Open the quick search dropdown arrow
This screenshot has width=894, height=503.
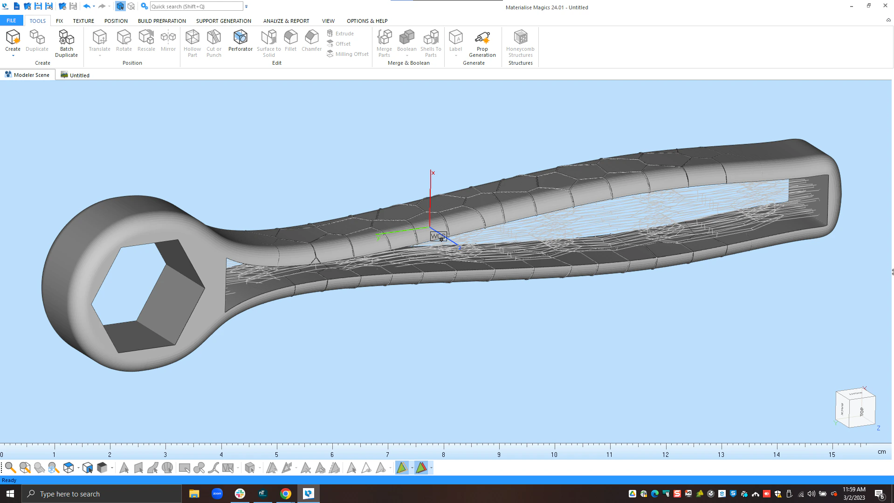point(247,7)
